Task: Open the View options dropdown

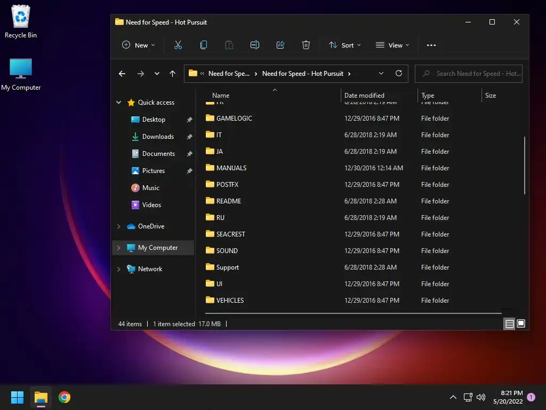Action: [x=392, y=45]
